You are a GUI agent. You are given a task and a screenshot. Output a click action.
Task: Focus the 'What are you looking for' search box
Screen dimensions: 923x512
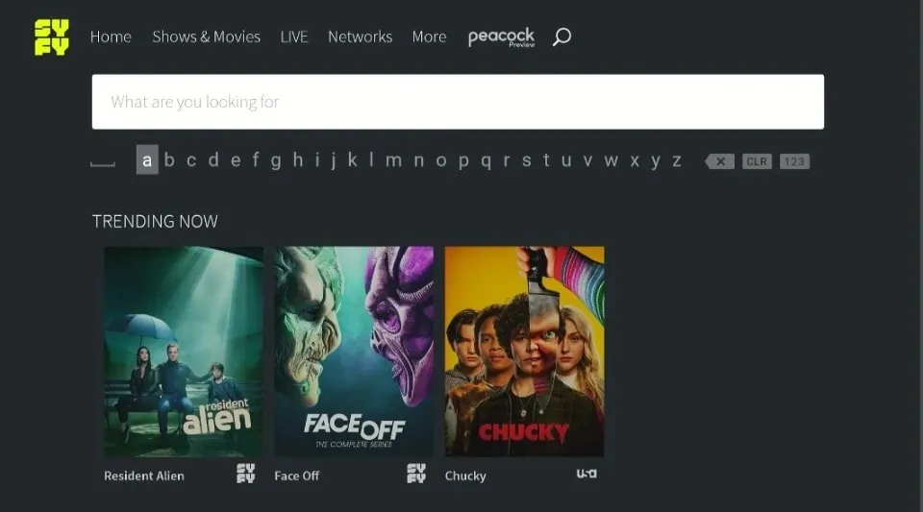458,102
